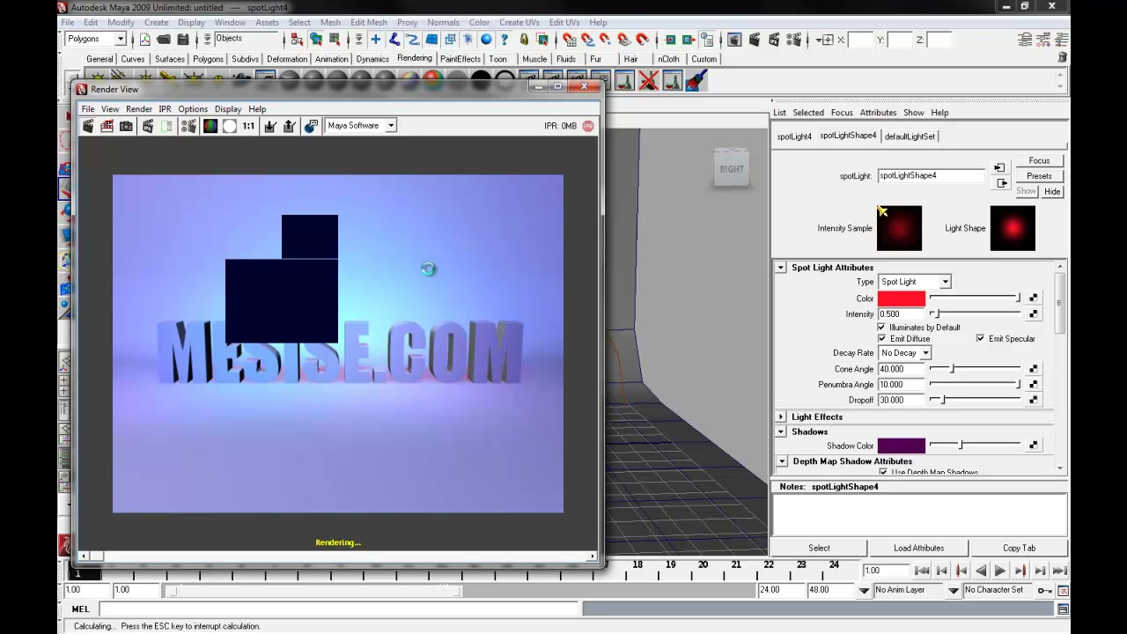Expand the Light Effects section
The height and width of the screenshot is (634, 1127).
pos(781,417)
